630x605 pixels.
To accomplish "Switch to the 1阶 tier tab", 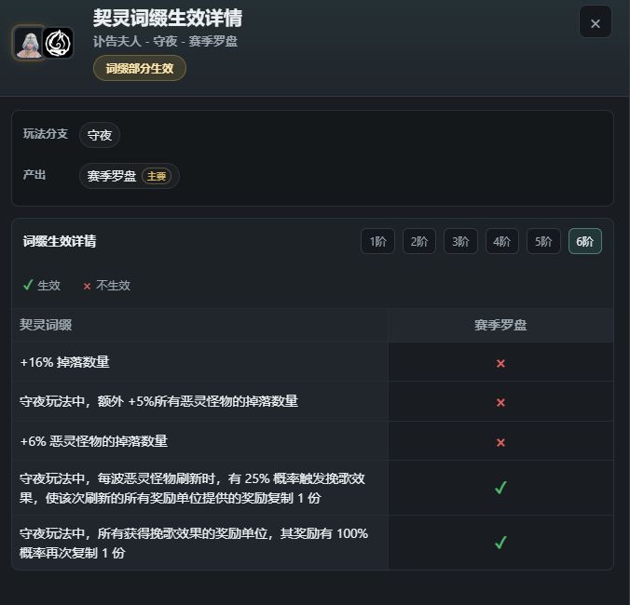I will (x=377, y=241).
